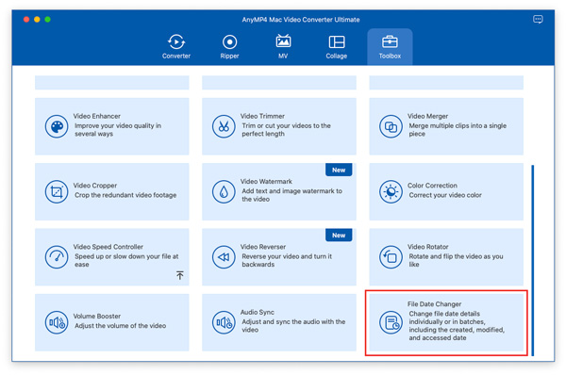Click the vertical scrollbar of tool list

[x=532, y=260]
